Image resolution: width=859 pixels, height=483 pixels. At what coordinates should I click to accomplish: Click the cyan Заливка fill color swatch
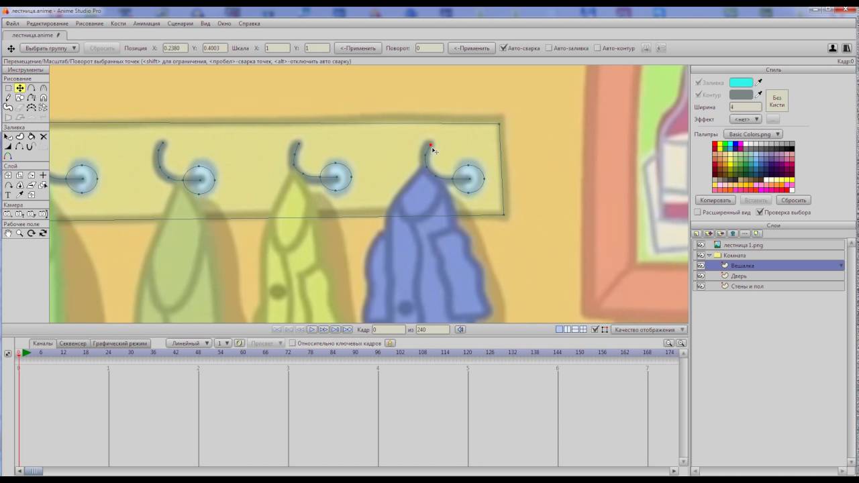[741, 83]
